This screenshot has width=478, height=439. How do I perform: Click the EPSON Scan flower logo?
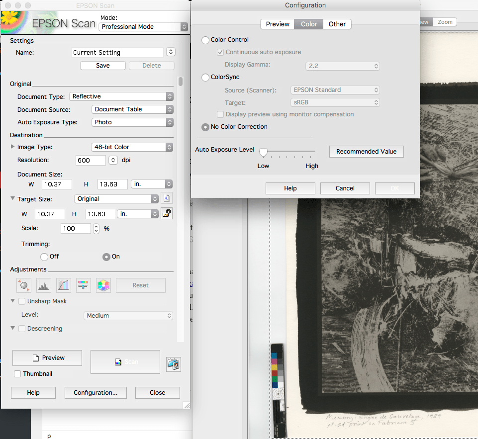[x=14, y=22]
